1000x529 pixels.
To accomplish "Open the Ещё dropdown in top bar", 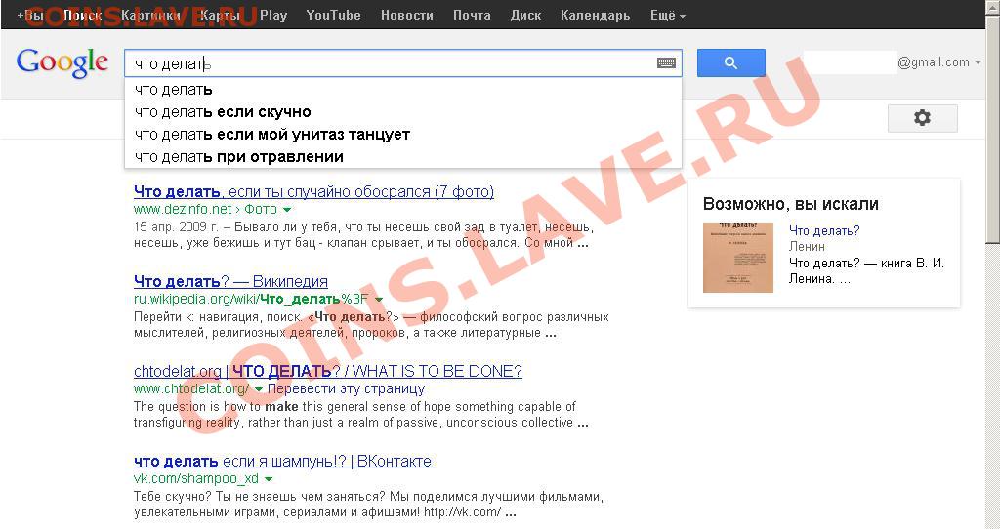I will [668, 15].
